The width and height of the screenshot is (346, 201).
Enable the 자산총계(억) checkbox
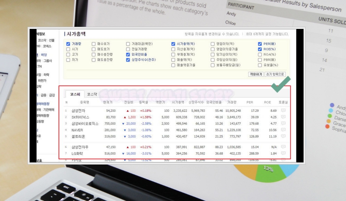click(x=173, y=49)
